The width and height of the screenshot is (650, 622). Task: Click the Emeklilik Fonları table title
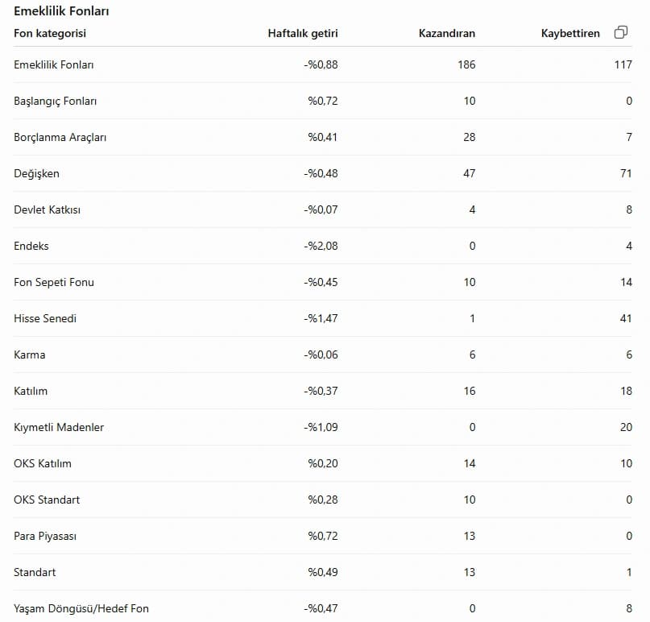point(61,11)
